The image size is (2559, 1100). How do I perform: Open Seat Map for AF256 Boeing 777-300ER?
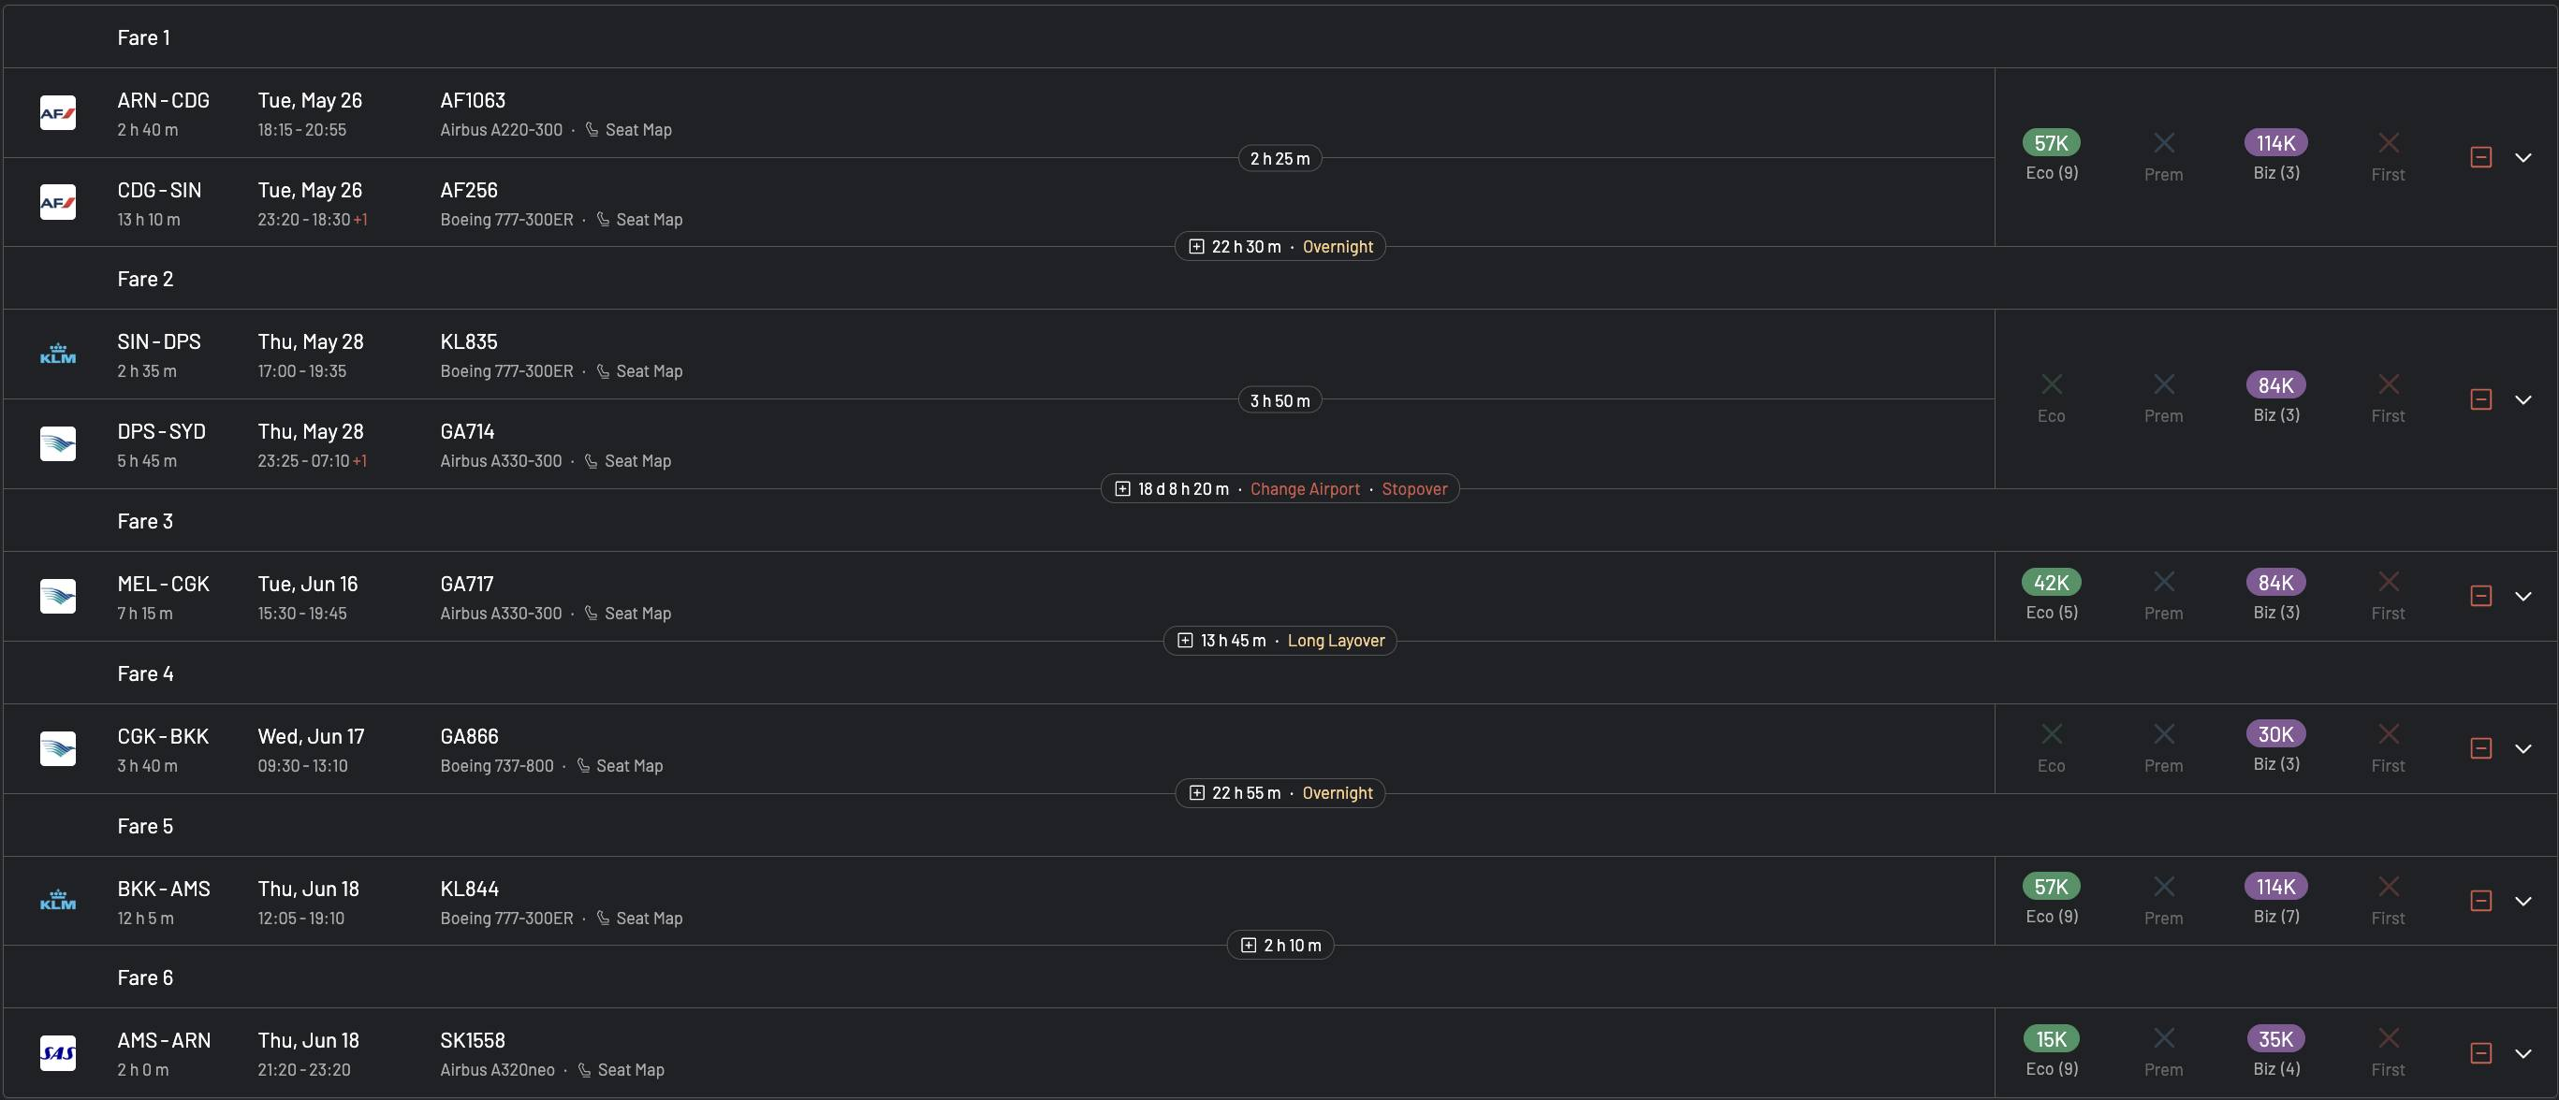(x=648, y=220)
